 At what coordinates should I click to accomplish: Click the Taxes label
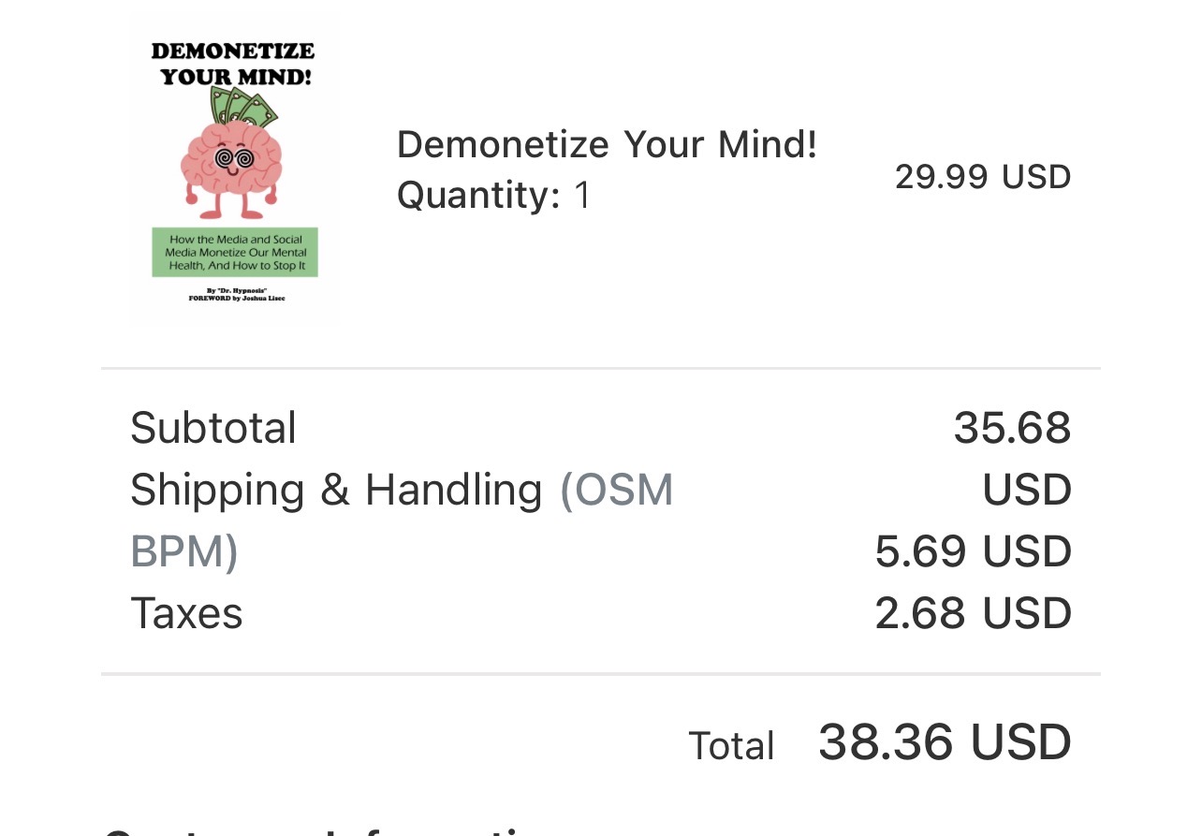coord(186,613)
